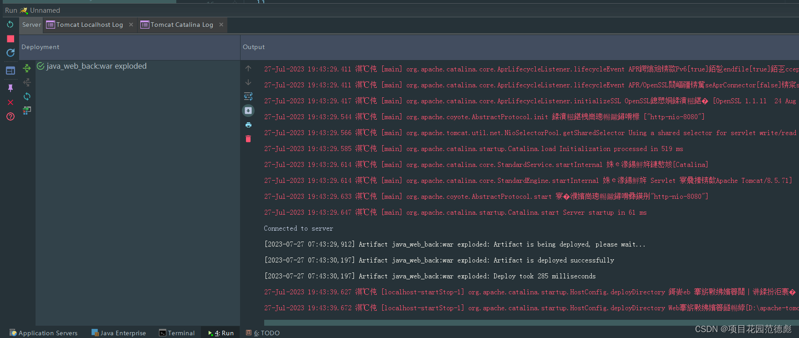Rerun the Tomcat server configuration
799x338 pixels.
point(10,24)
